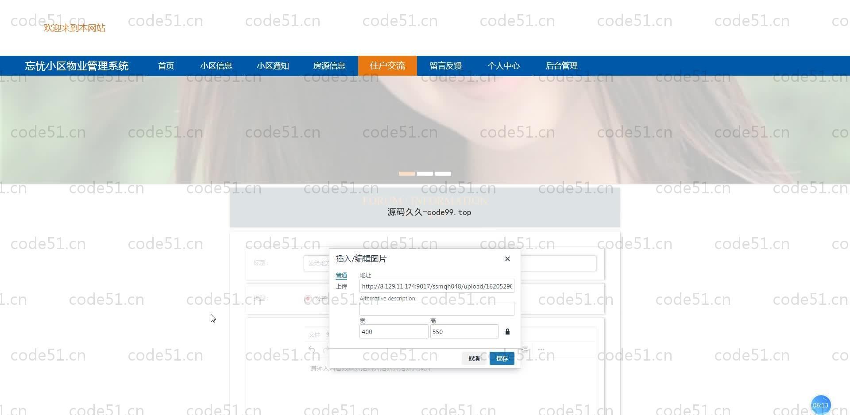
Task: Select the third carousel slide indicator
Action: 443,173
